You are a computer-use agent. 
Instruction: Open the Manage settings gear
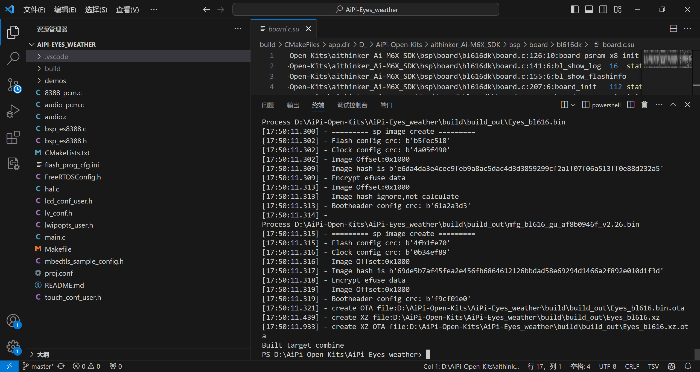(x=13, y=347)
